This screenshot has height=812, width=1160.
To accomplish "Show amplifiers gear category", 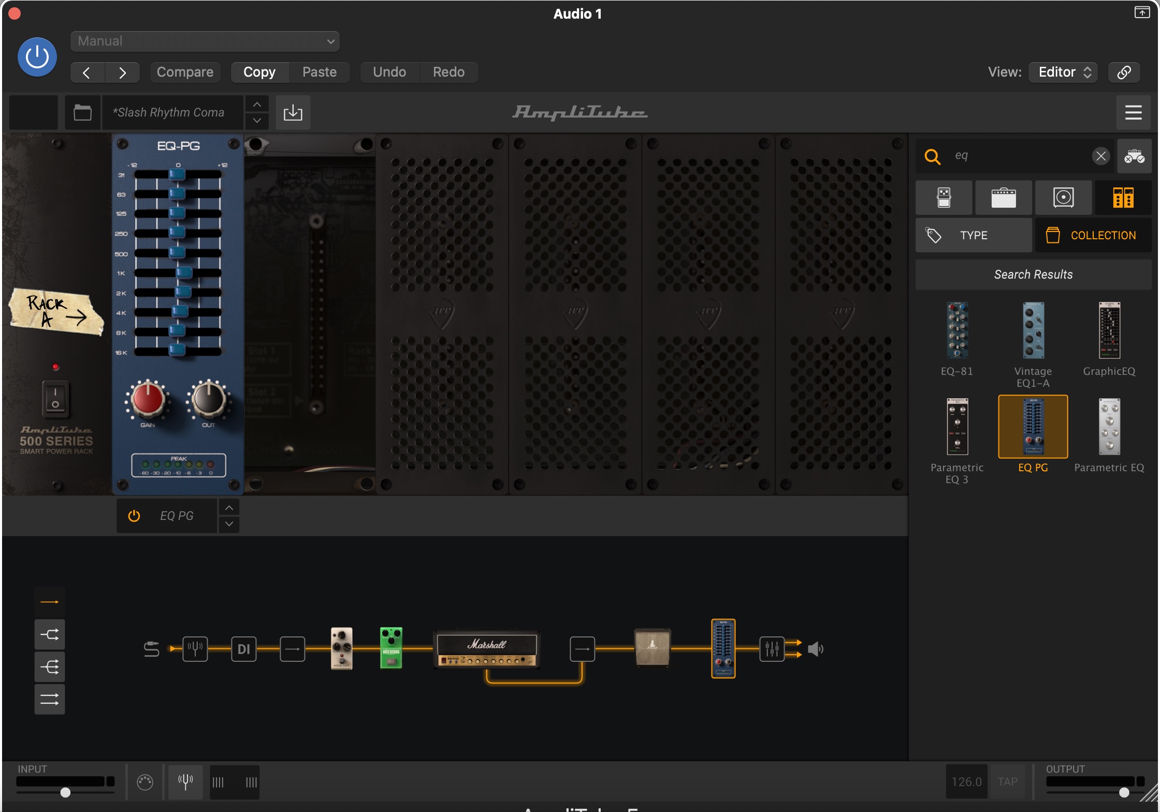I will point(1004,198).
